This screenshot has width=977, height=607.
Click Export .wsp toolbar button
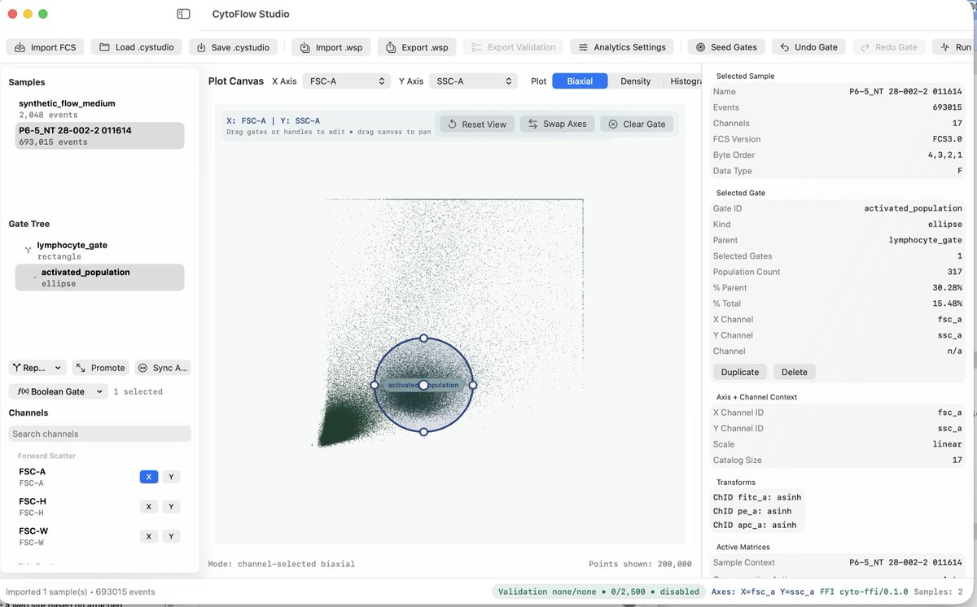417,47
